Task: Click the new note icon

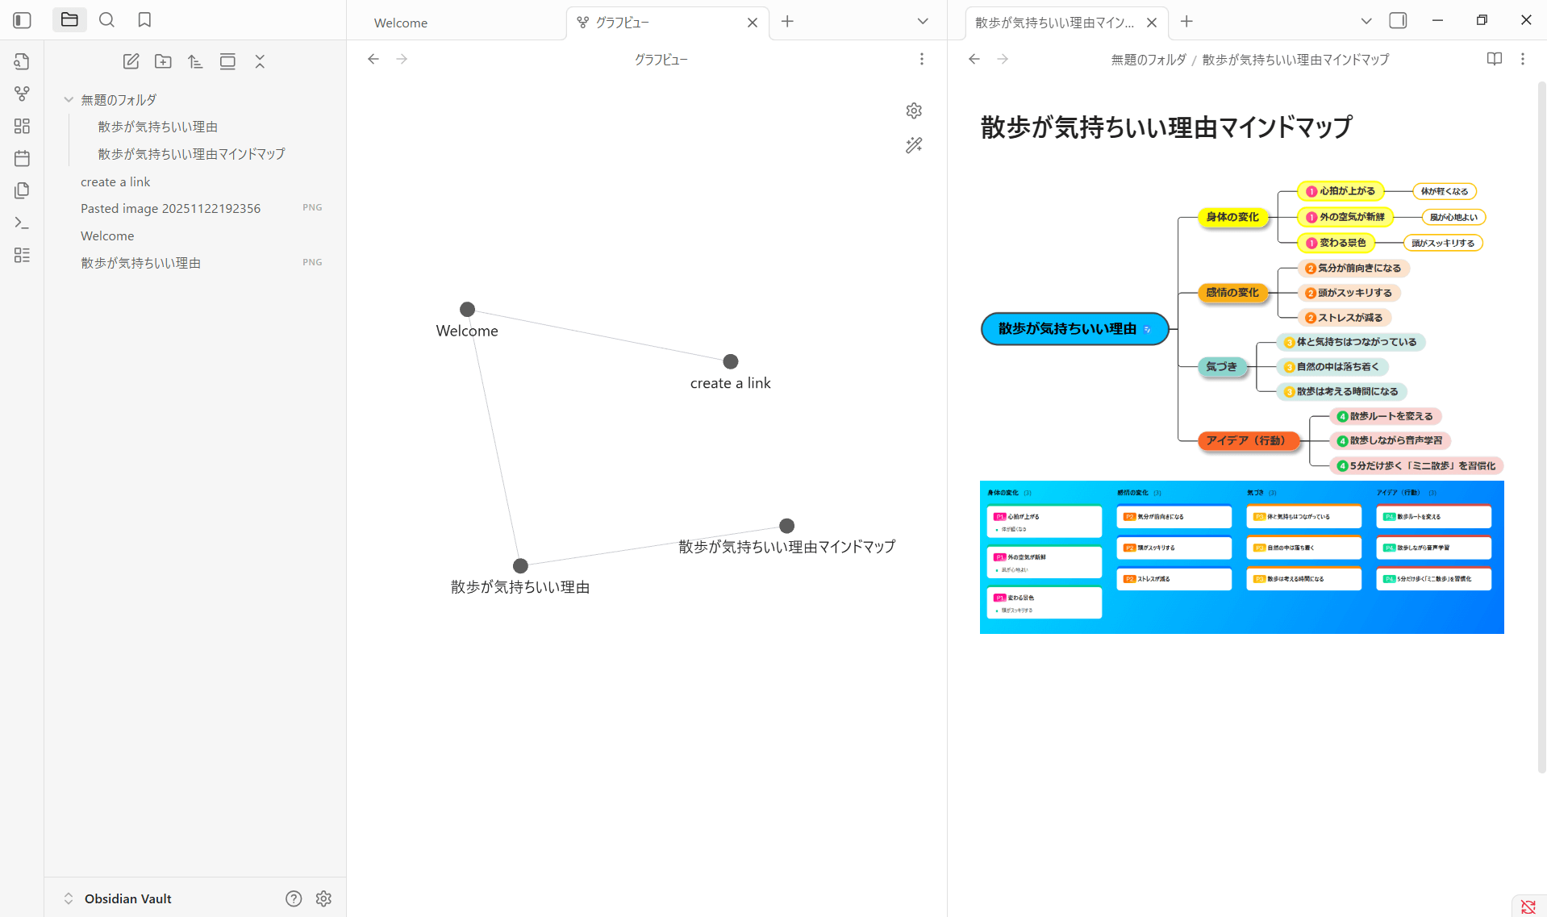Action: click(x=131, y=61)
